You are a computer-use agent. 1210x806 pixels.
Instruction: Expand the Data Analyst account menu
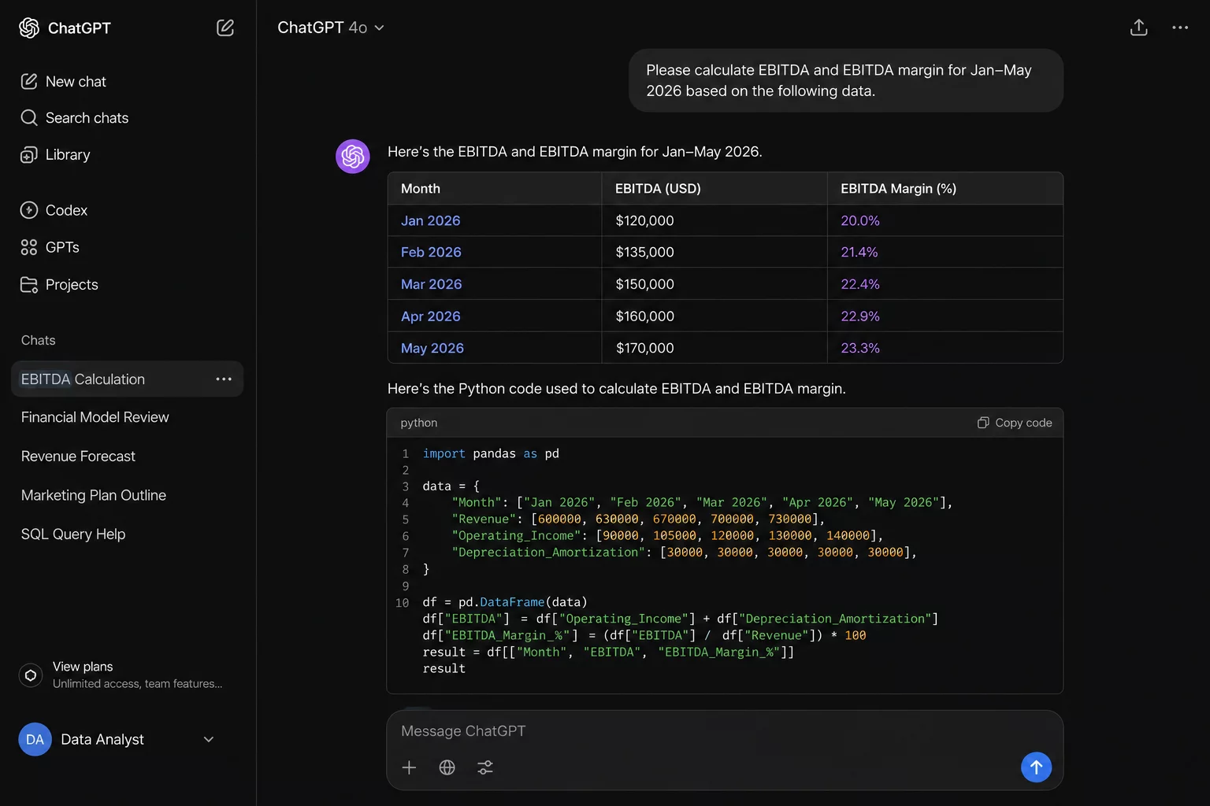pyautogui.click(x=208, y=739)
